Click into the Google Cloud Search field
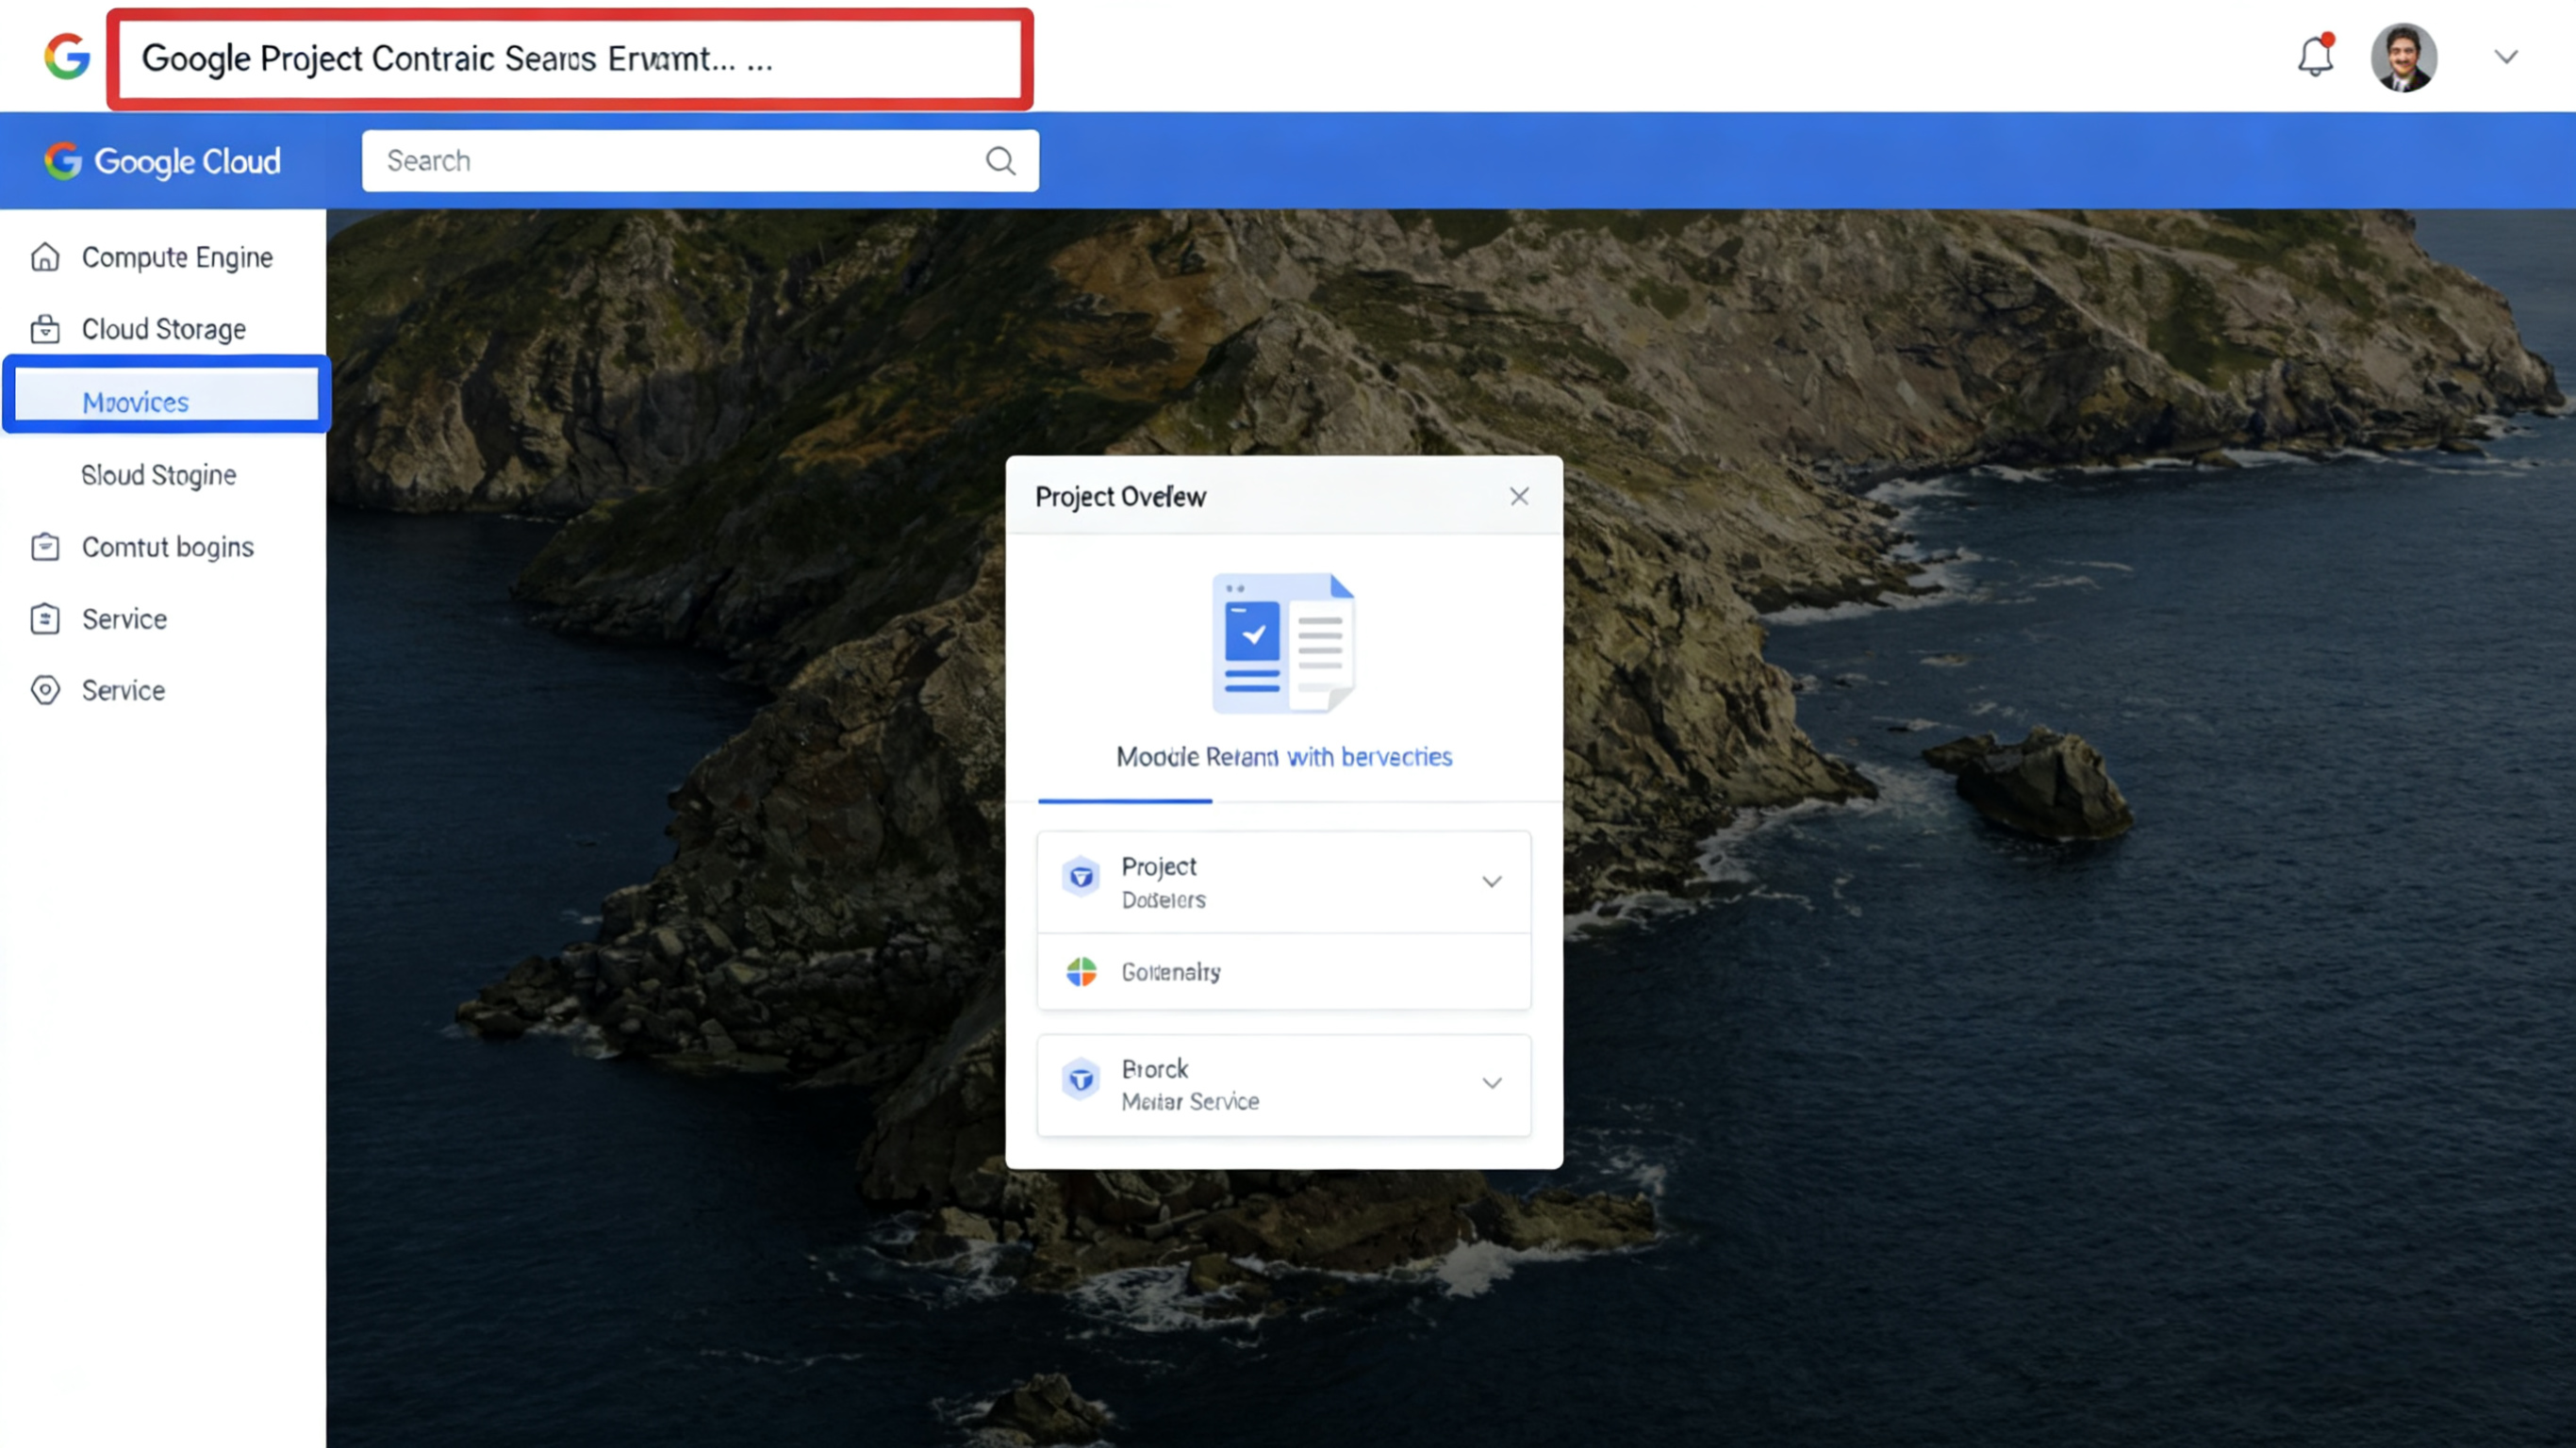This screenshot has height=1448, width=2576. [670, 161]
